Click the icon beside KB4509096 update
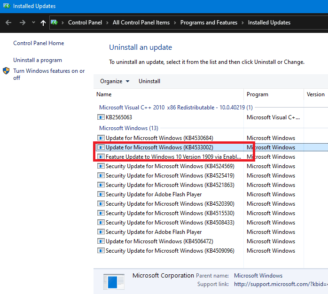 [101, 251]
